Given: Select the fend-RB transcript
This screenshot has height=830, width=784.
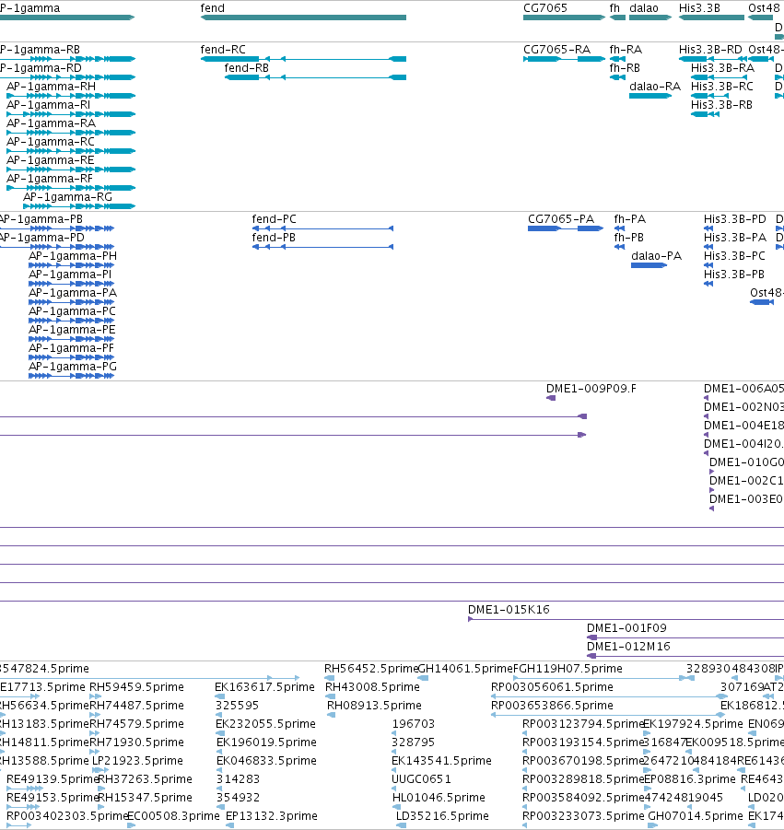Looking at the screenshot, I should pyautogui.click(x=315, y=77).
